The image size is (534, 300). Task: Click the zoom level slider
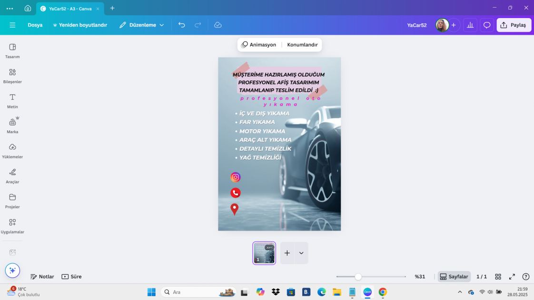tap(358, 277)
